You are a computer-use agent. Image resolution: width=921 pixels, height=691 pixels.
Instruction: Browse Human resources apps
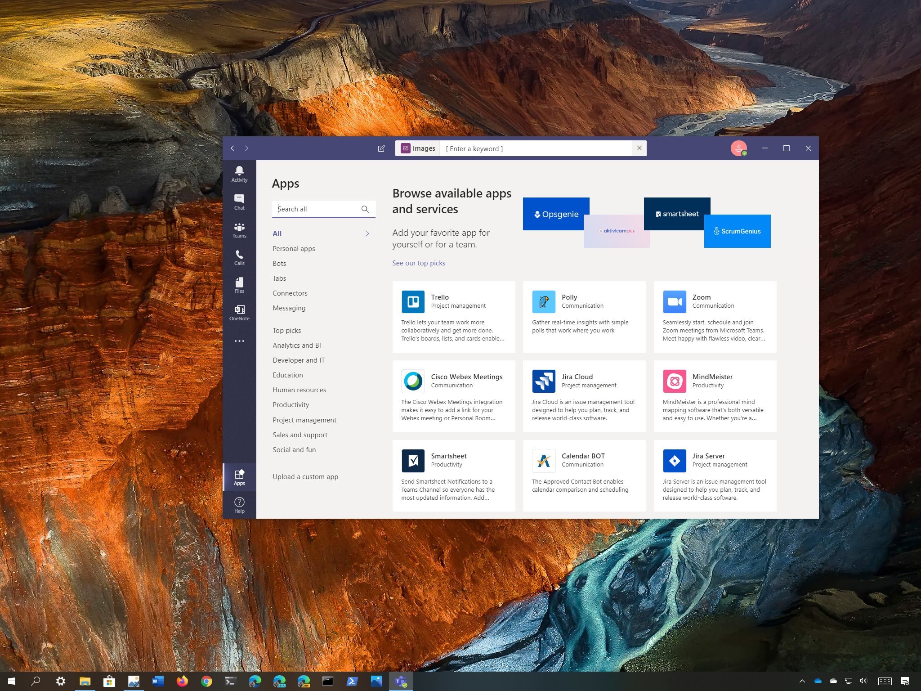pyautogui.click(x=299, y=390)
